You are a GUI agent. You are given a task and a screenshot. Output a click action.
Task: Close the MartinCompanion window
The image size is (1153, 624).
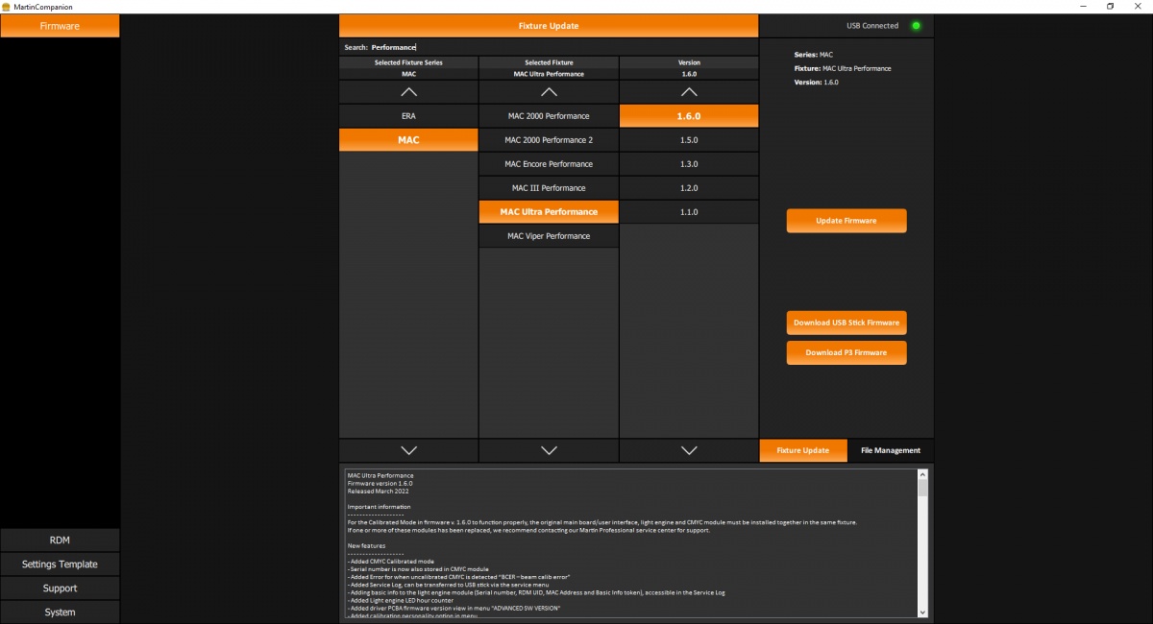[x=1138, y=6]
